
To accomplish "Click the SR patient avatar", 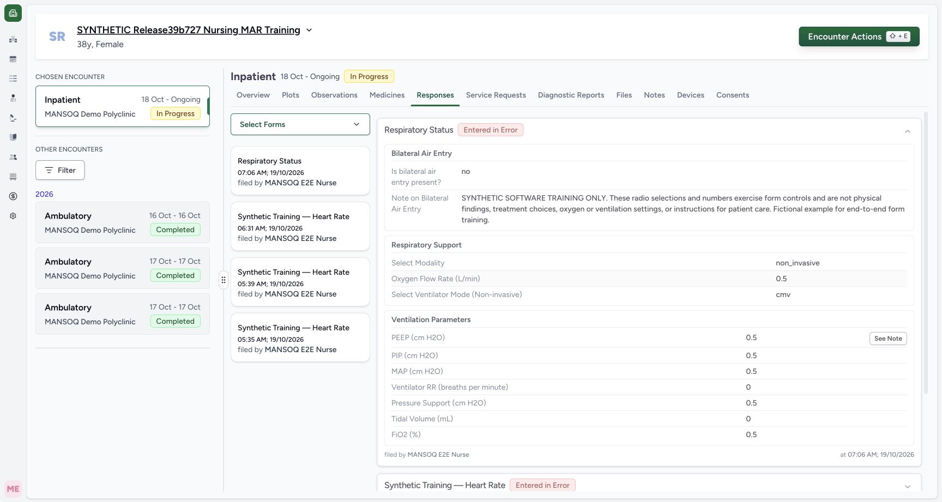I will click(57, 37).
